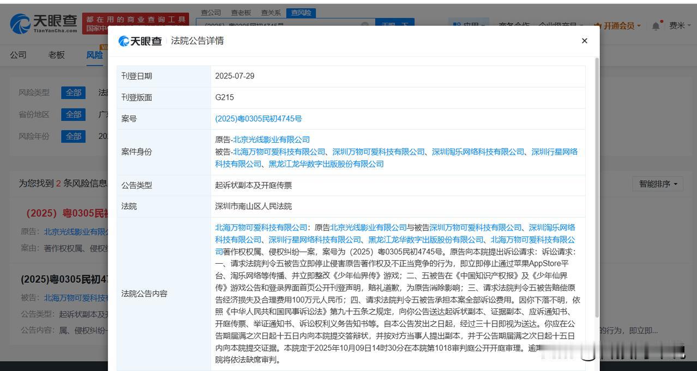Open 深圳万物可爱科技有限公司 in the 法院公告内容 text
Screen dimensions: 697x371
[476, 227]
